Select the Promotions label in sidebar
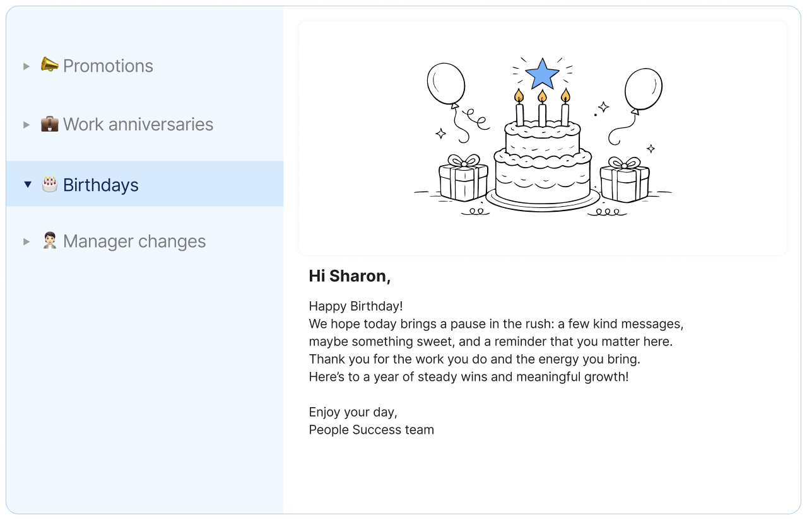 tap(108, 66)
